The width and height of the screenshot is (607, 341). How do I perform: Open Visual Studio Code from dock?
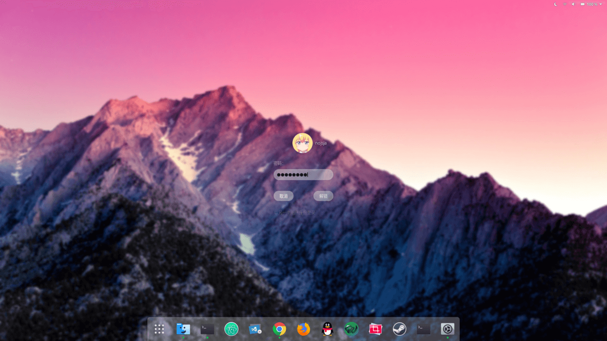tap(255, 329)
